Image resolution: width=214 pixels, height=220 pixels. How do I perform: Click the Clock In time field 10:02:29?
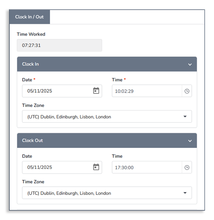pyautogui.click(x=147, y=91)
